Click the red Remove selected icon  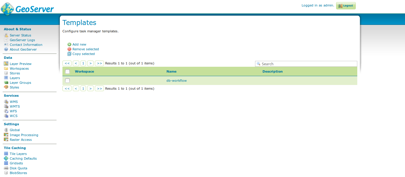click(x=69, y=49)
